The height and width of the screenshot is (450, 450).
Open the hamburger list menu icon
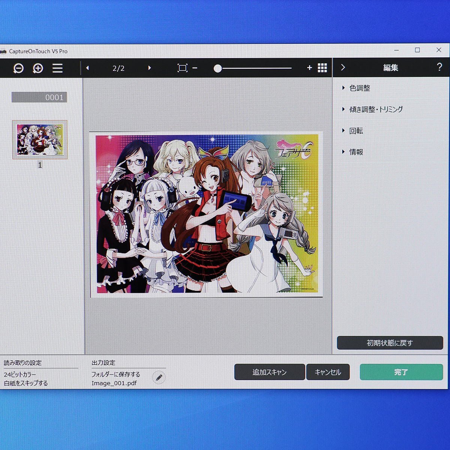57,68
